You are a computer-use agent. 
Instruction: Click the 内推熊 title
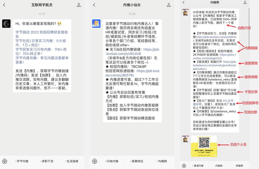click(x=215, y=2)
